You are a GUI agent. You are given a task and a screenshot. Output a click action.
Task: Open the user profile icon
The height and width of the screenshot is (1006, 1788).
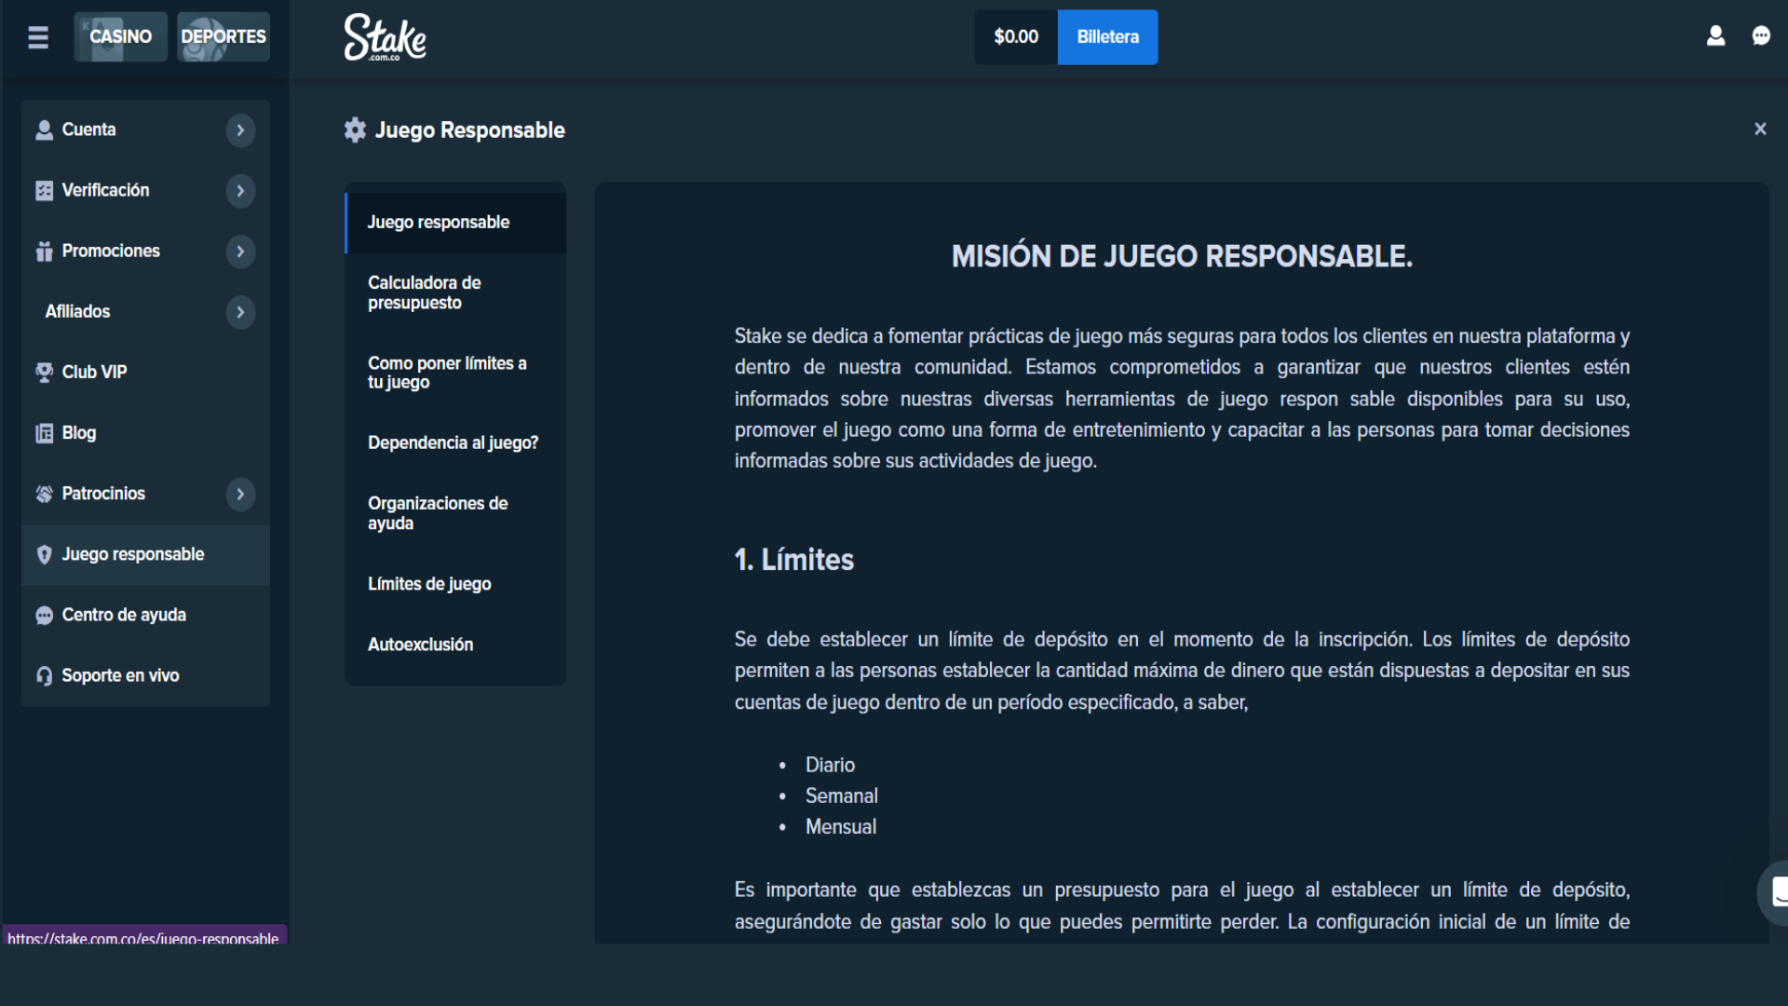click(x=1715, y=36)
